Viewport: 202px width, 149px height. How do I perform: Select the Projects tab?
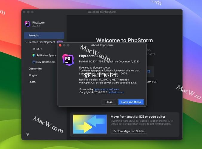pyautogui.click(x=44, y=35)
